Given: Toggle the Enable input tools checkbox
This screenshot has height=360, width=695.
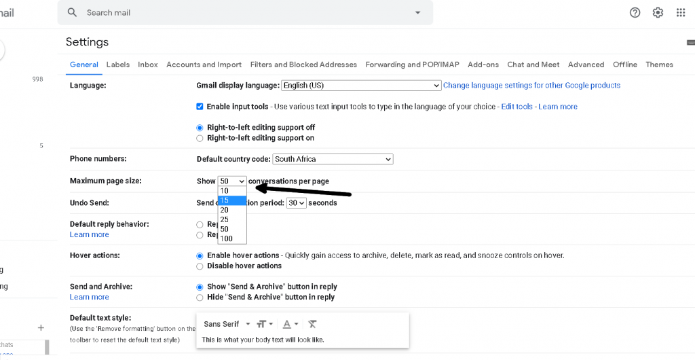Looking at the screenshot, I should pyautogui.click(x=200, y=107).
